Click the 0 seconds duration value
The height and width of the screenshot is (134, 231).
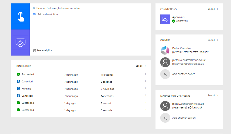[106, 110]
